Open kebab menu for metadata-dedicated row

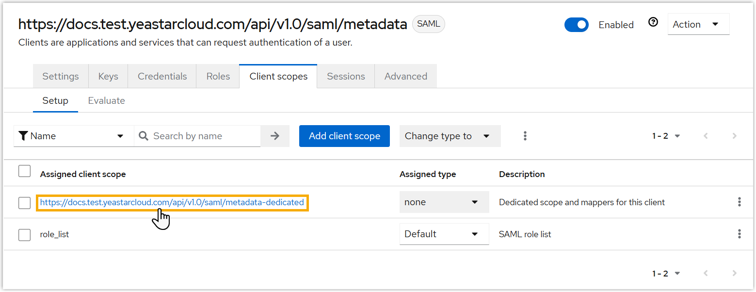739,202
